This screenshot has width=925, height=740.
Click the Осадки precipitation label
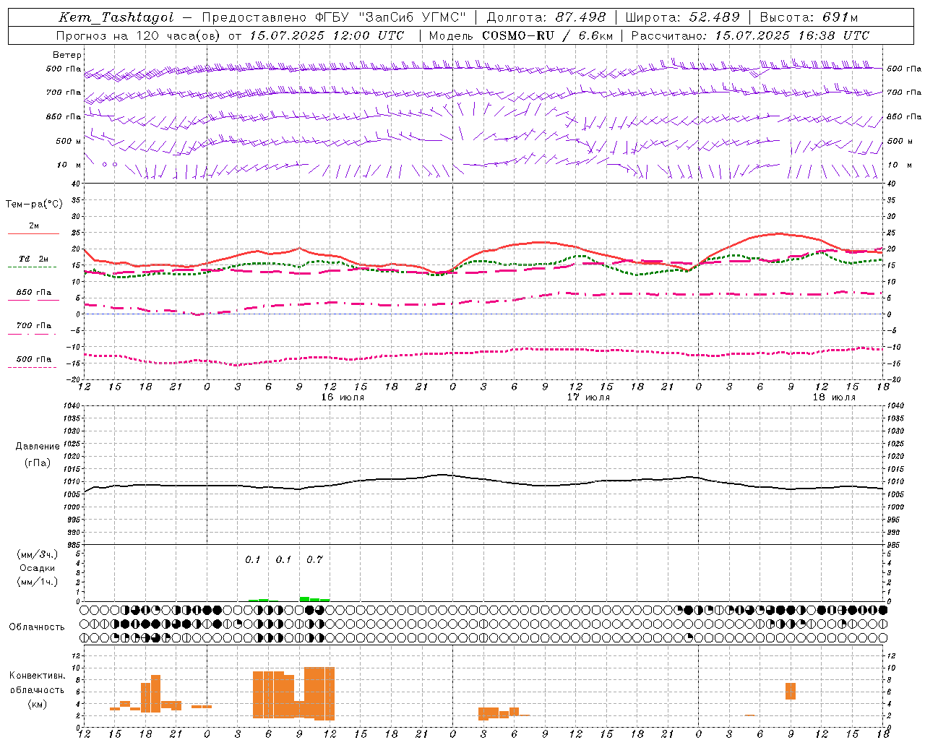click(x=38, y=568)
